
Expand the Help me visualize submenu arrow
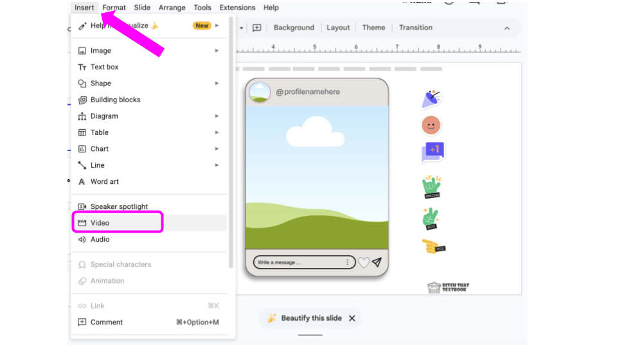click(x=217, y=26)
